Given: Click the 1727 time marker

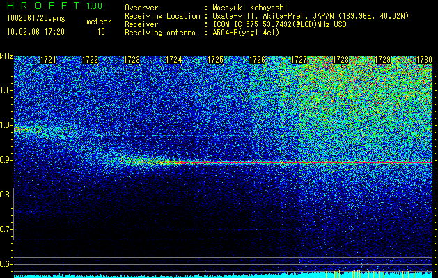Looking at the screenshot, I should (299, 60).
